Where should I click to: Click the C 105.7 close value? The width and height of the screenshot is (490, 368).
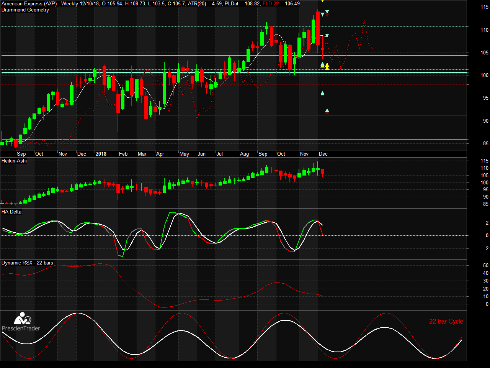[176, 3]
